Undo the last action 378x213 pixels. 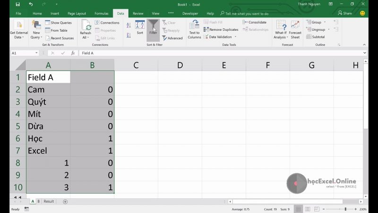tap(31, 4)
